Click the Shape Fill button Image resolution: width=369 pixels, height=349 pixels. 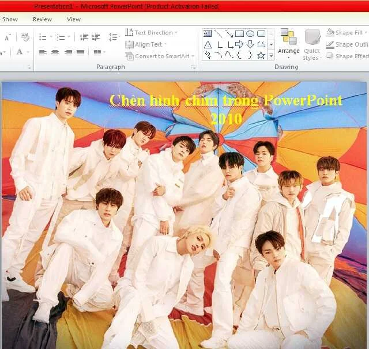[x=347, y=32]
